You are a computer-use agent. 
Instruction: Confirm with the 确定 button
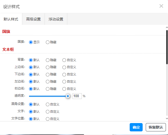tap(136, 127)
